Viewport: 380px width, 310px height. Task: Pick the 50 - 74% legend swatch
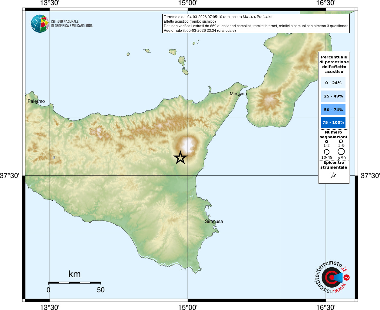point(333,110)
